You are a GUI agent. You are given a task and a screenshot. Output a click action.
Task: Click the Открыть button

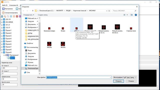118,81
